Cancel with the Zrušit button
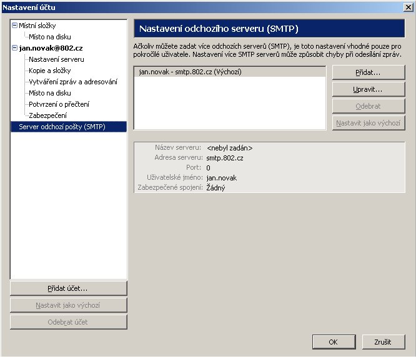Image resolution: width=416 pixels, height=357 pixels. 383,342
